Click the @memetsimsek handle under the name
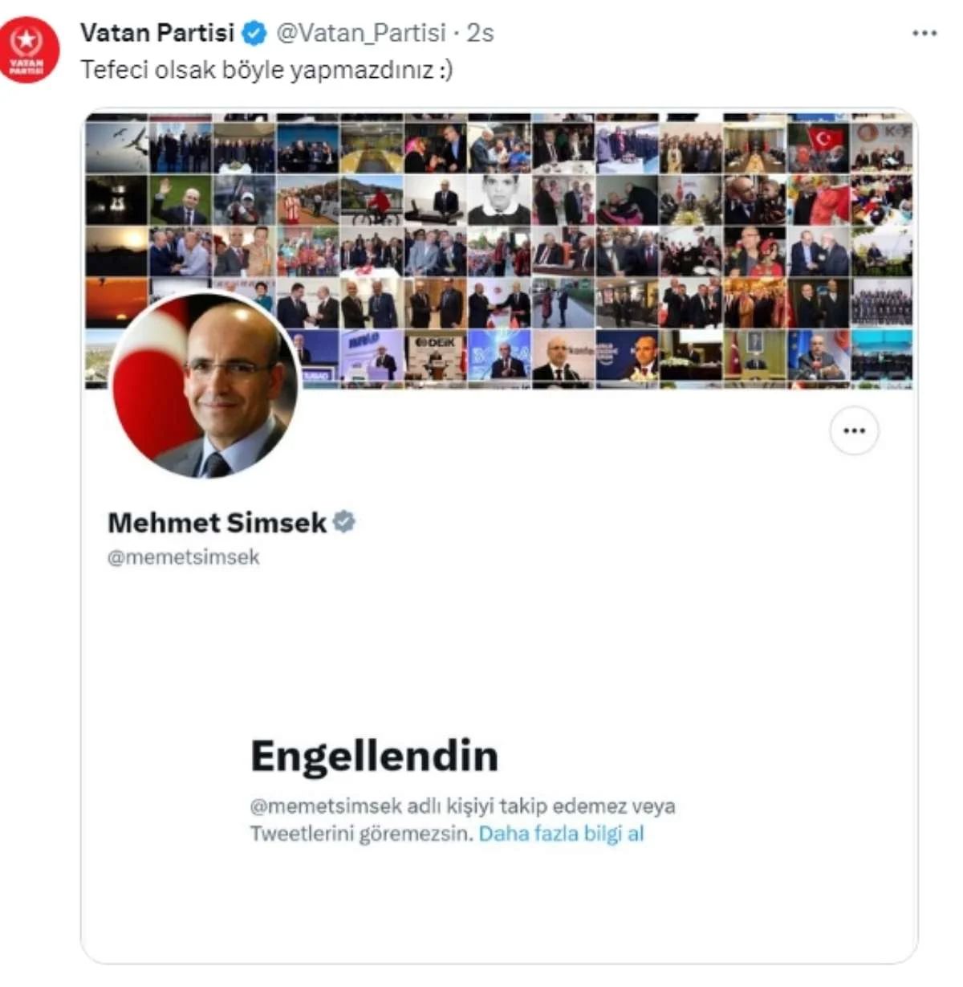Screen dimensions: 963x987 (184, 557)
